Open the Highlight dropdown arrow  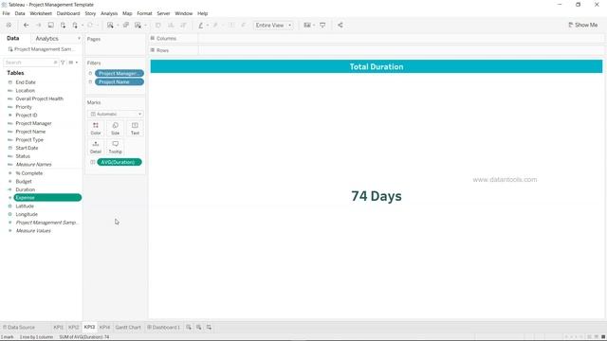tap(208, 26)
